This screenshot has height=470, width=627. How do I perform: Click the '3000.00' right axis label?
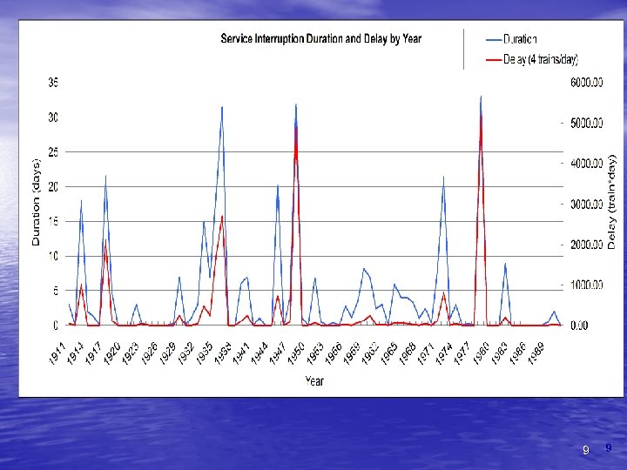(x=587, y=205)
